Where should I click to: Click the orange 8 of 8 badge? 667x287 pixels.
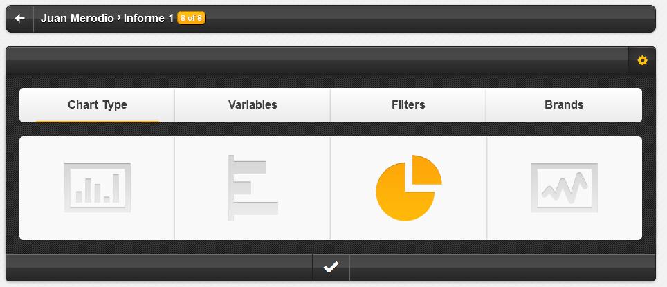point(192,18)
